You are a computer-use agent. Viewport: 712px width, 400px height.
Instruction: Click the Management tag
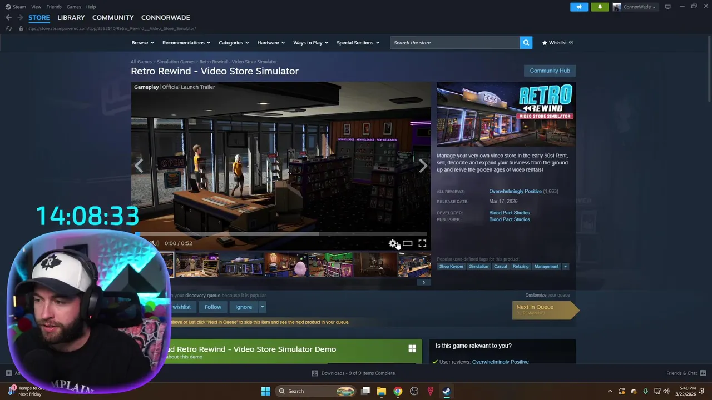pos(546,267)
